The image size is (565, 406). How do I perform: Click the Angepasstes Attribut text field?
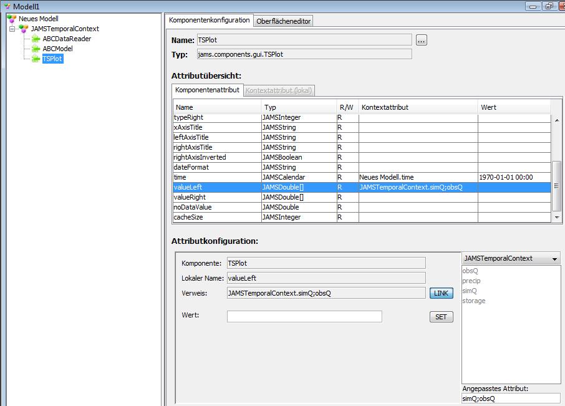click(510, 398)
